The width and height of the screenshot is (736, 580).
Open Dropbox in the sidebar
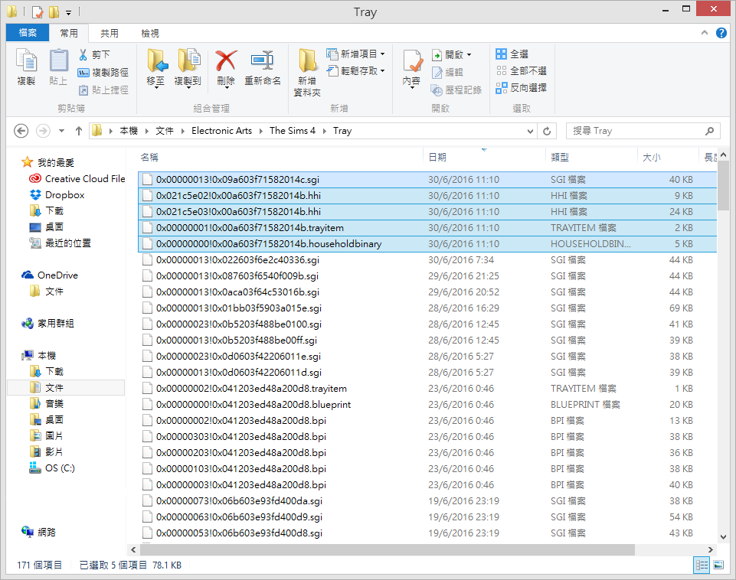click(57, 195)
